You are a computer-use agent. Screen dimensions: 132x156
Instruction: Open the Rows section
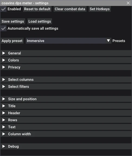pos(66,120)
